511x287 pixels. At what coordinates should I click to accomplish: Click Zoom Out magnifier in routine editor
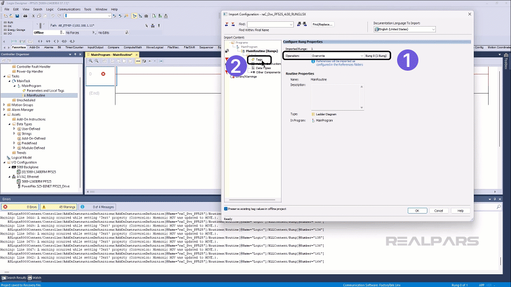click(x=97, y=61)
